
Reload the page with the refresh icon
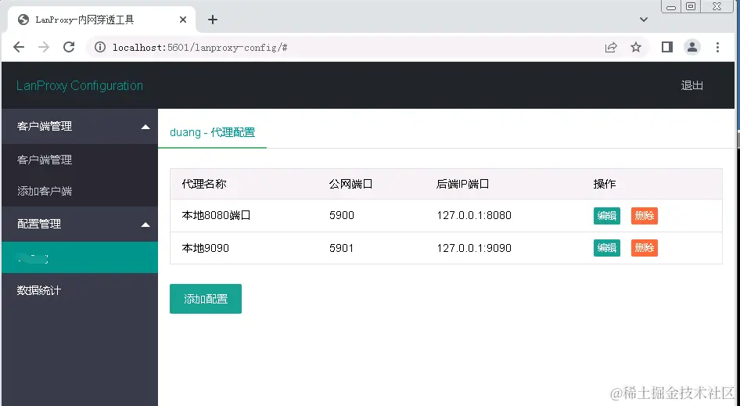(69, 47)
